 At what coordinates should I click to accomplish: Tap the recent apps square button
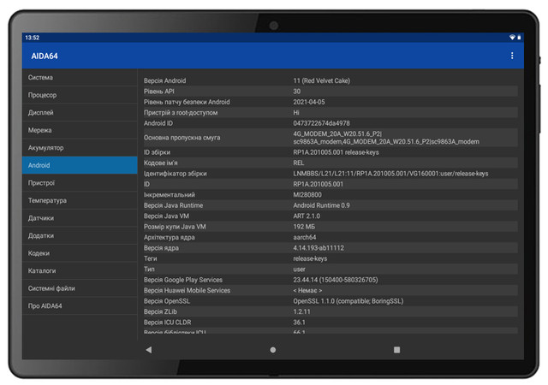(396, 350)
